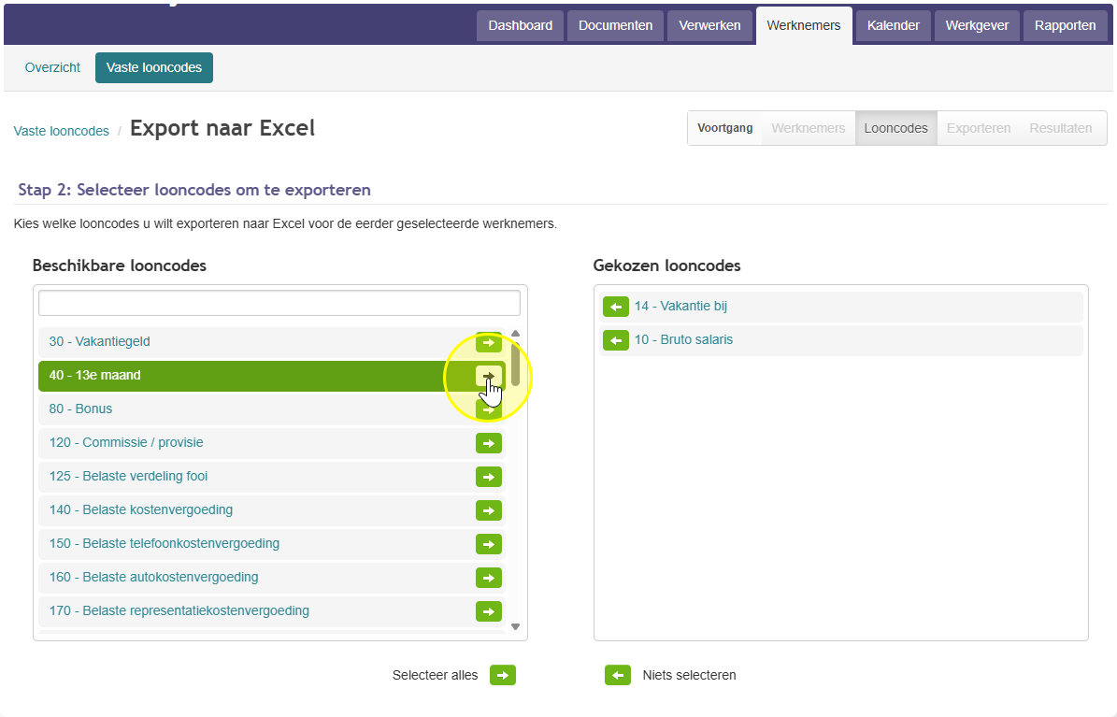The height and width of the screenshot is (717, 1117).
Task: Select row 30 - Vakantiegeld
Action: coord(271,342)
